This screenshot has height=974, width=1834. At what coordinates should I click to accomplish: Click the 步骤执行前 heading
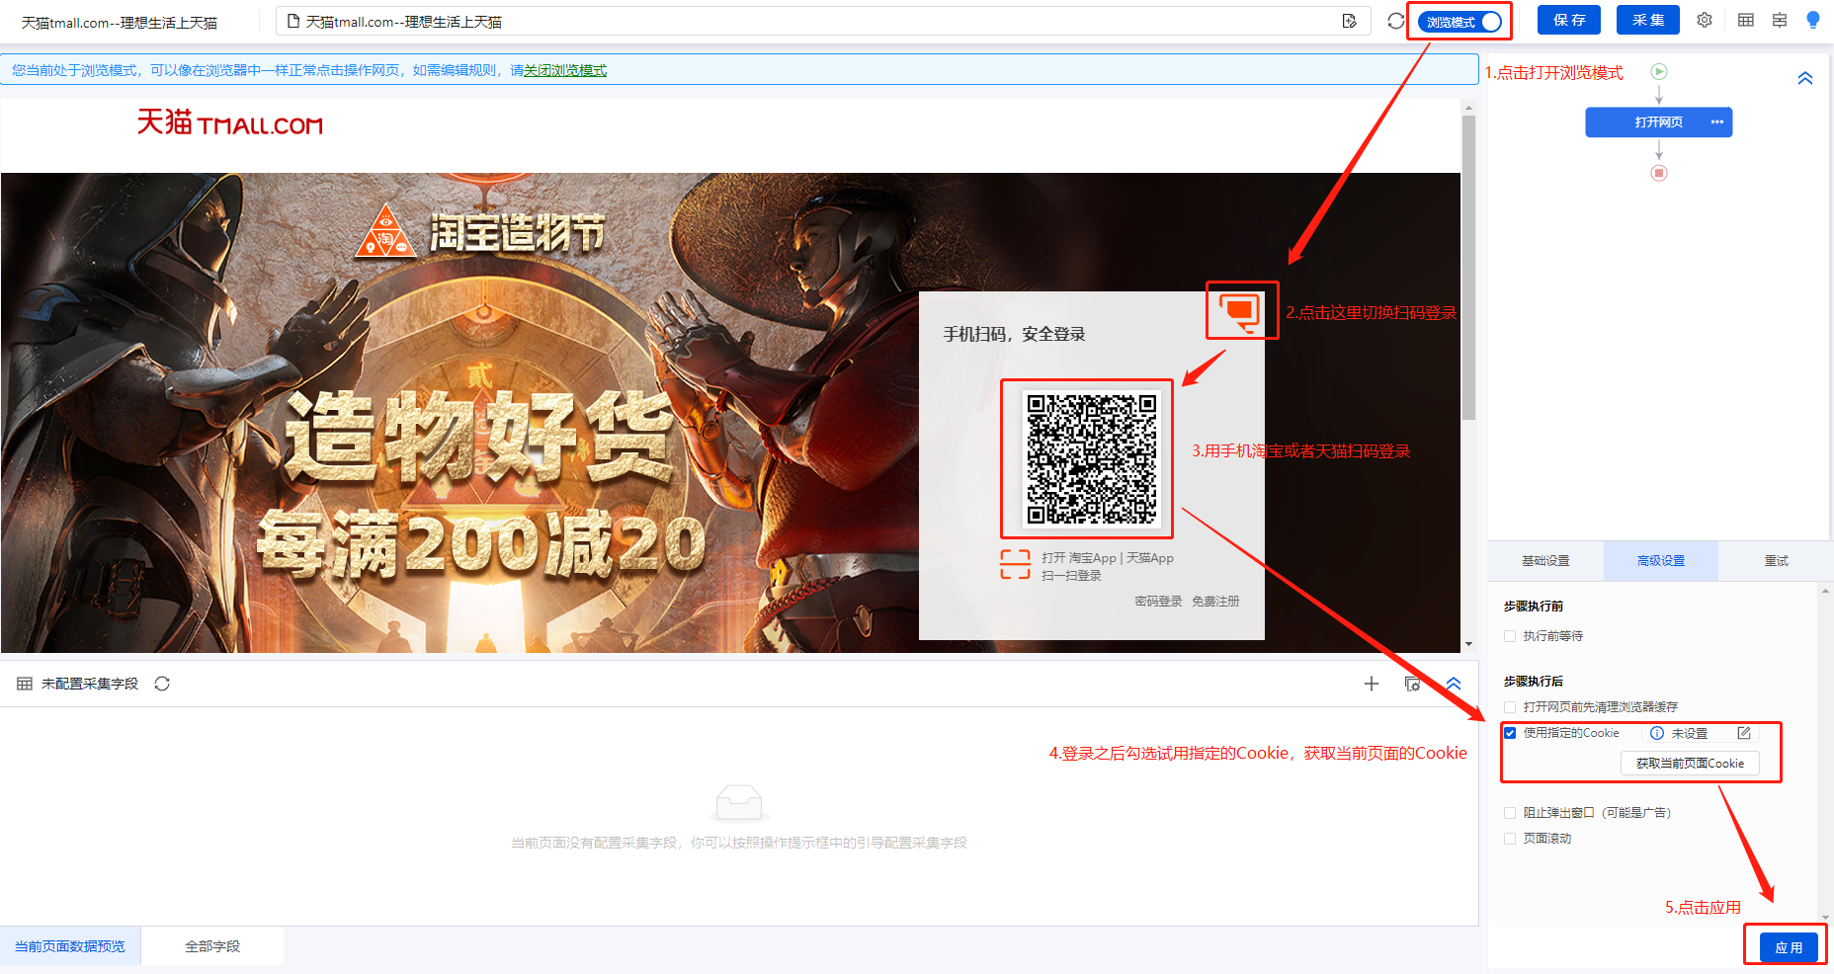coord(1534,607)
